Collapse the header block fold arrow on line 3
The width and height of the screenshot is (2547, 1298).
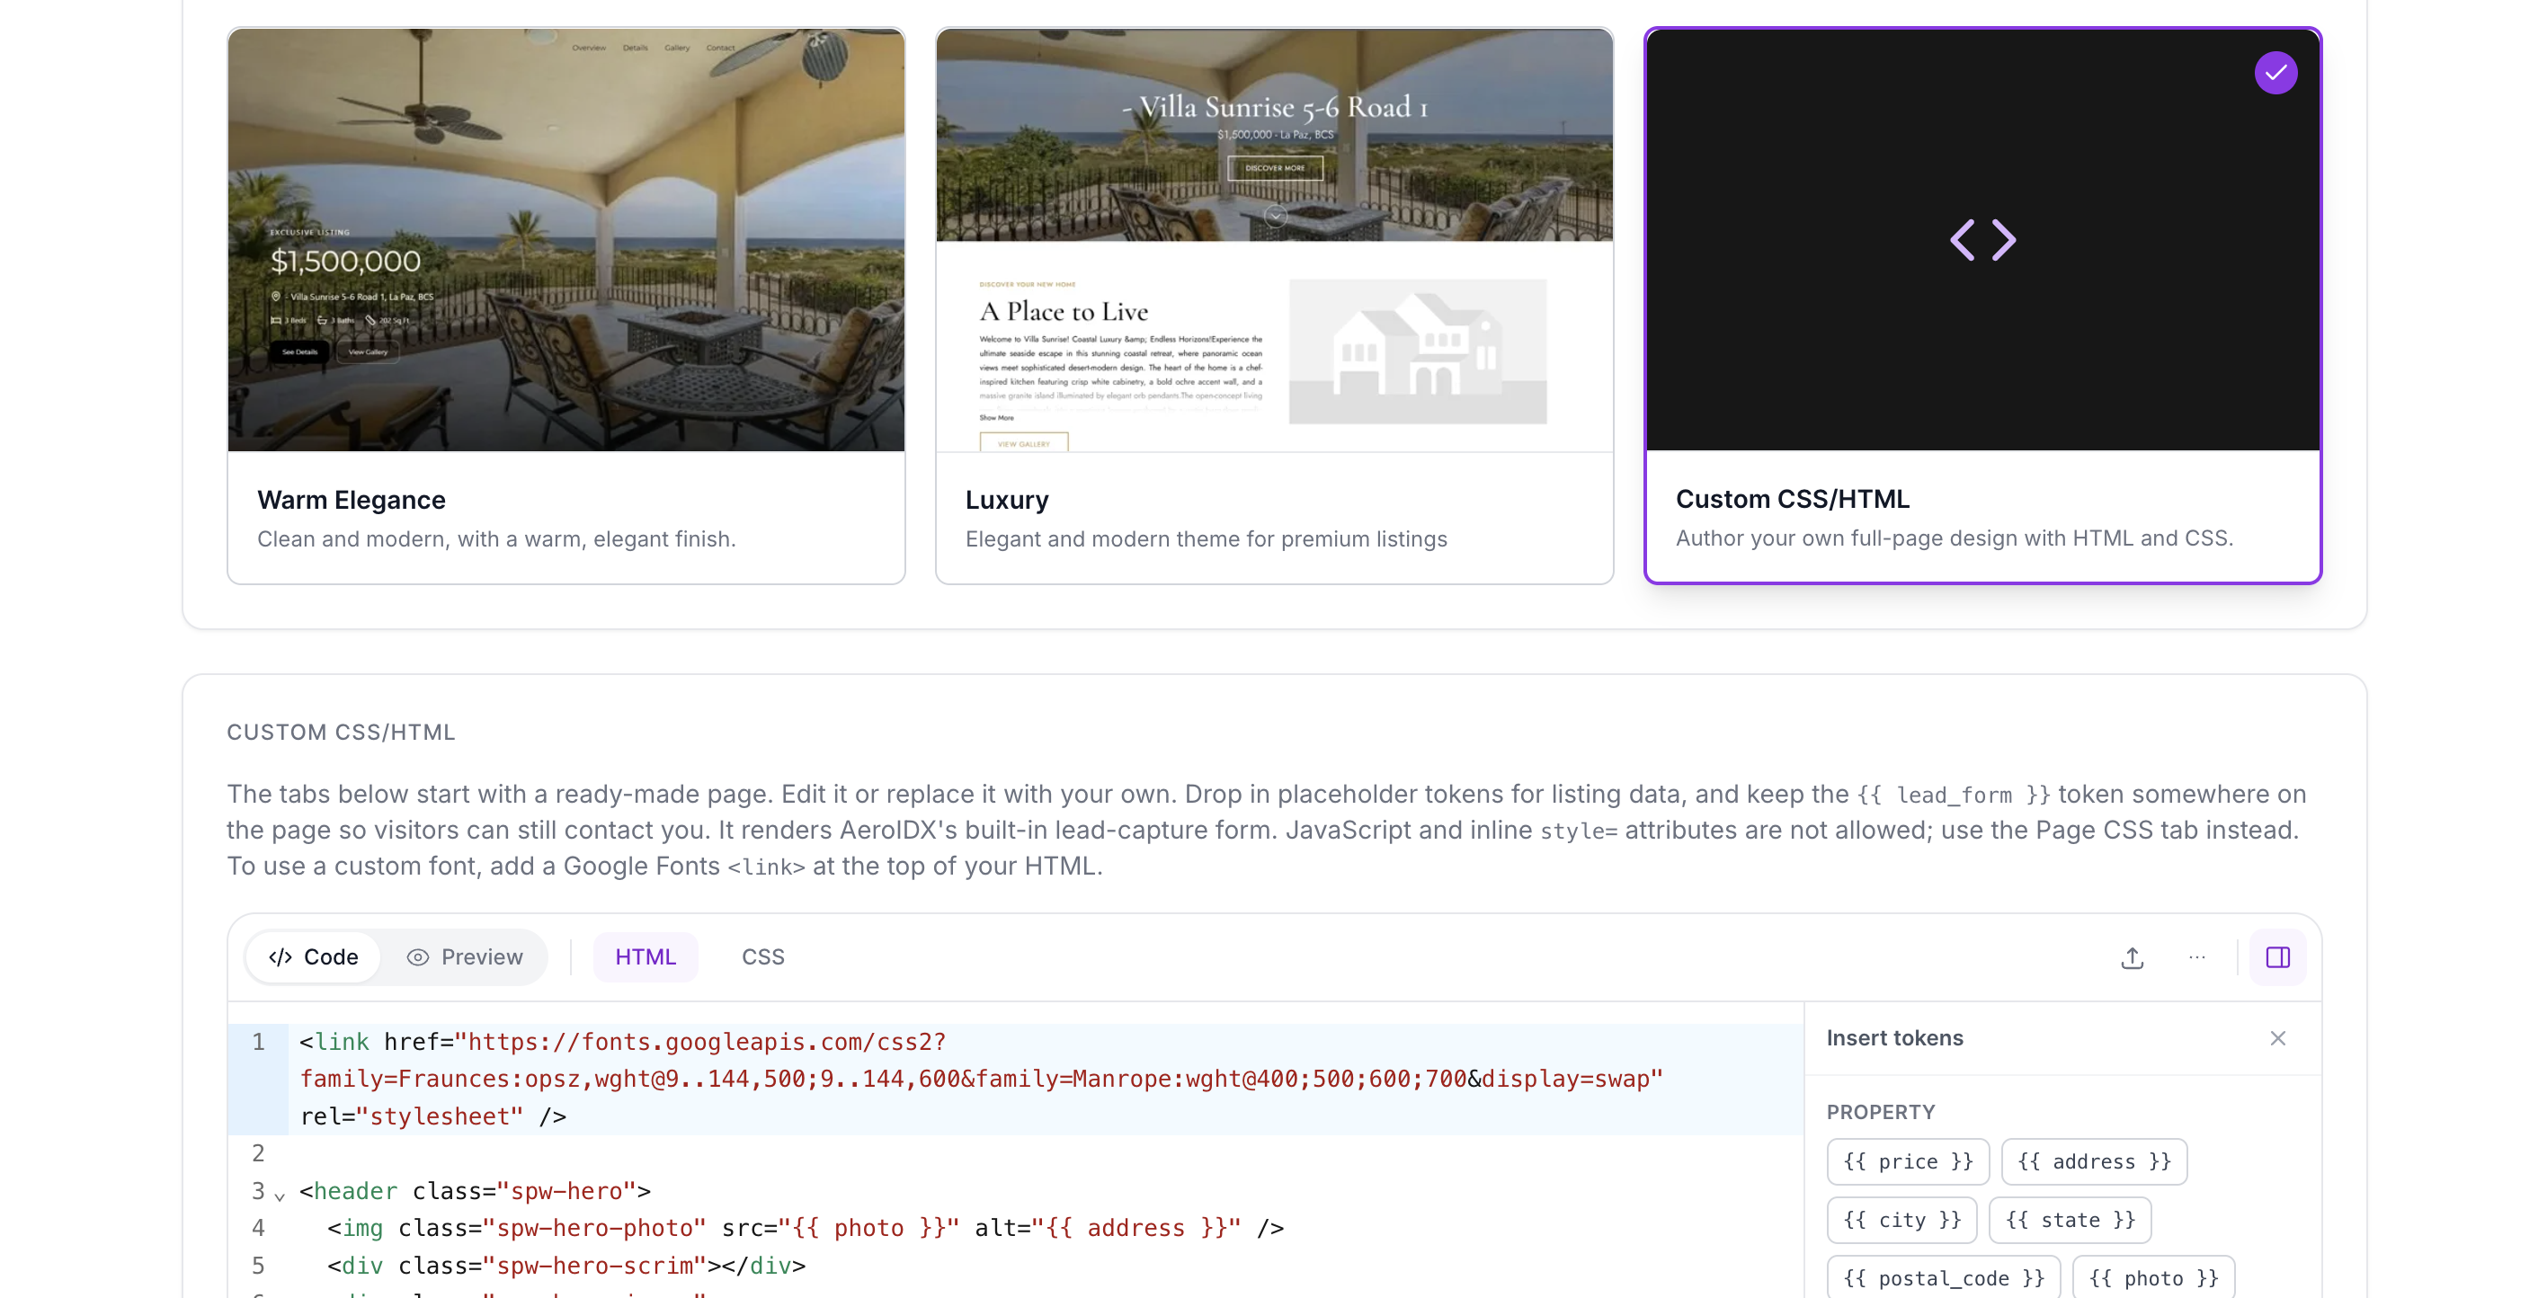click(280, 1196)
